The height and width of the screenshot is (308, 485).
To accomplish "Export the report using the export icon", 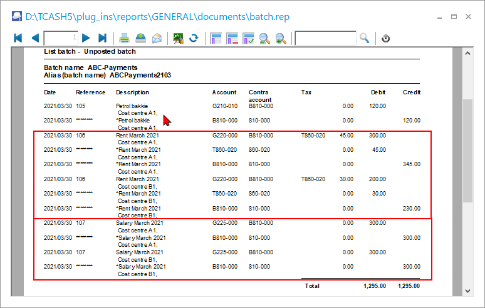I will point(141,39).
